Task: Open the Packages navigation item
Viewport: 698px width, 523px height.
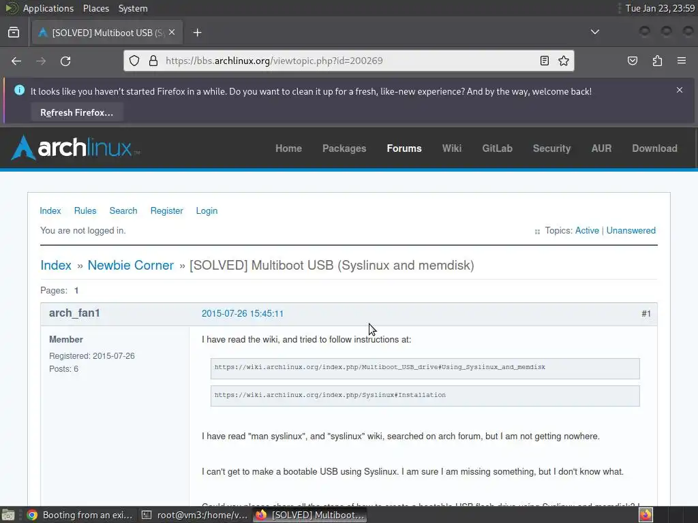Action: (344, 148)
